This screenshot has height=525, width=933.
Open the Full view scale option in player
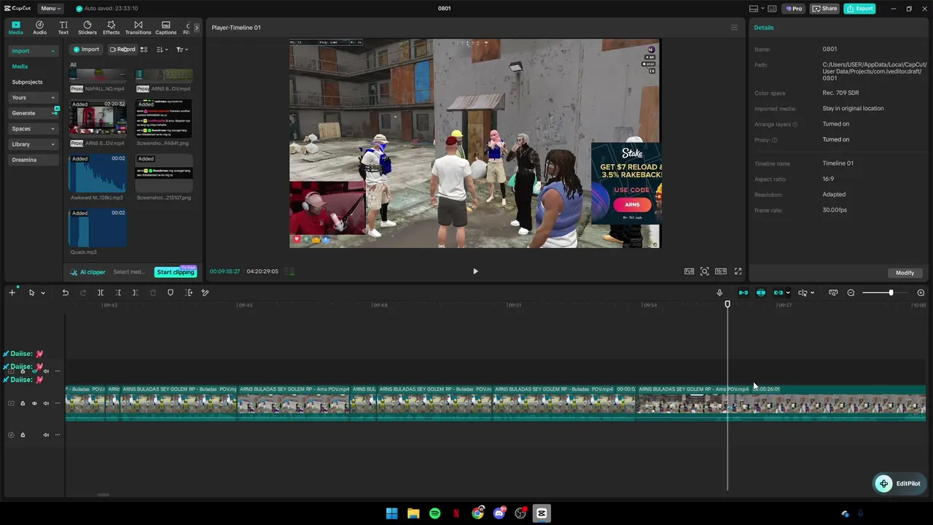689,271
